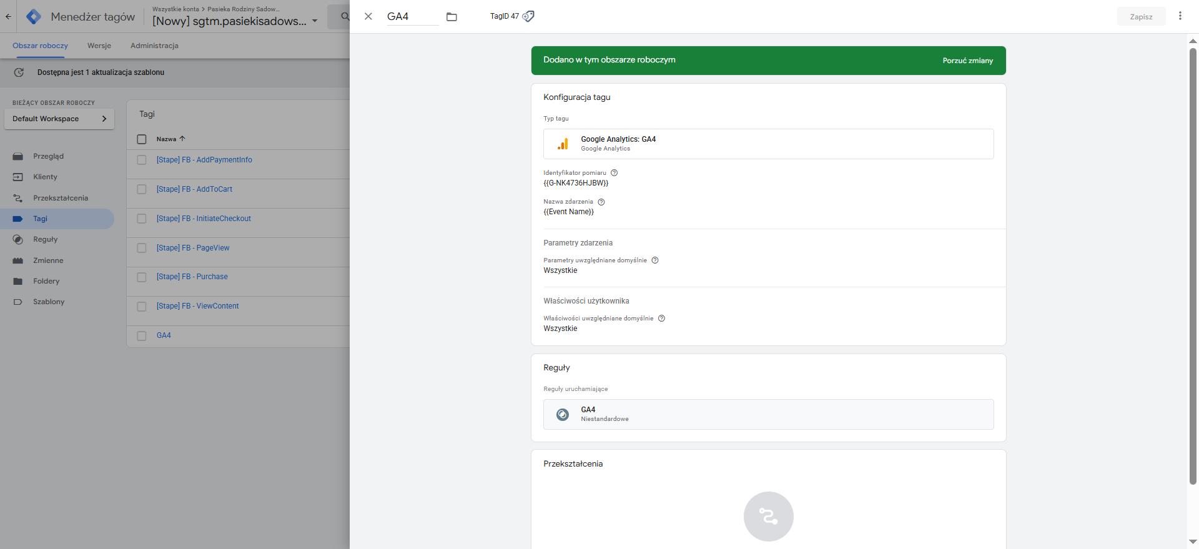Check the GA4 tag row checkbox
1199x549 pixels.
[x=142, y=335]
